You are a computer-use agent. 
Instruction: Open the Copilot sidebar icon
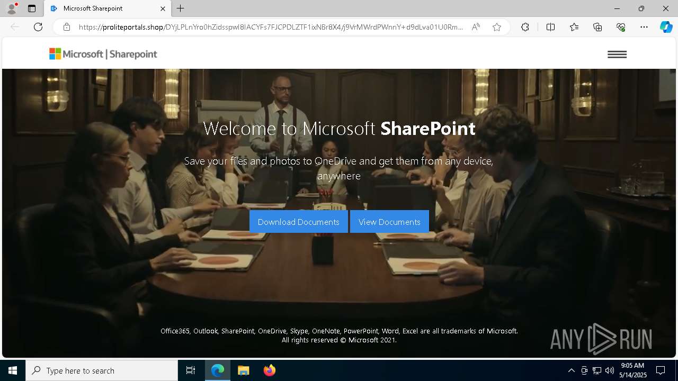tap(666, 27)
